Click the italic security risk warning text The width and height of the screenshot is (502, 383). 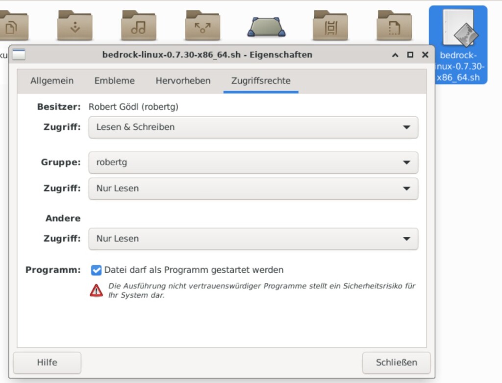[262, 290]
